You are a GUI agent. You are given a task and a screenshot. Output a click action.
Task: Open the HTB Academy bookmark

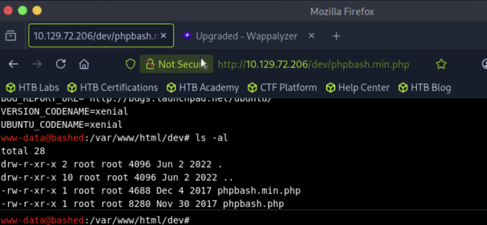203,88
